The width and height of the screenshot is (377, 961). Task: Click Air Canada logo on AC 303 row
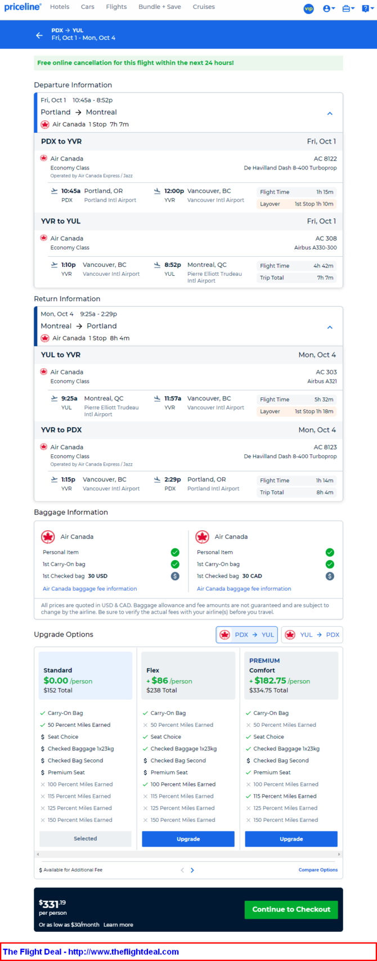(x=44, y=372)
